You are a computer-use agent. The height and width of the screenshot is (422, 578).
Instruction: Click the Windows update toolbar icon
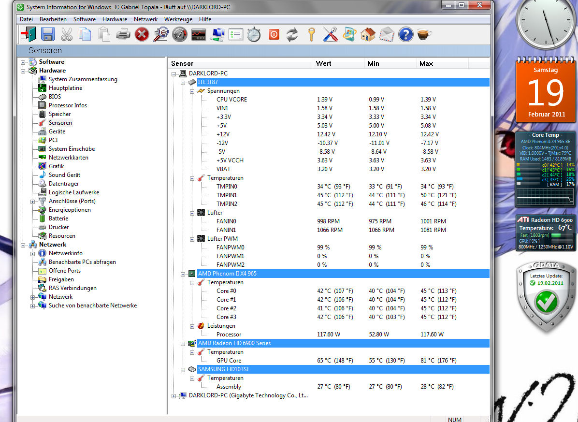pos(349,34)
